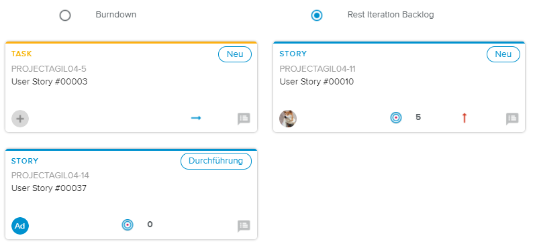Click the target icon beside value 0
This screenshot has width=535, height=248.
coord(128,225)
